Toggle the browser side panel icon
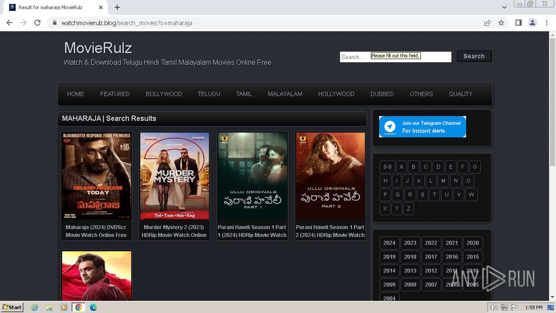The height and width of the screenshot is (313, 556). (x=518, y=23)
